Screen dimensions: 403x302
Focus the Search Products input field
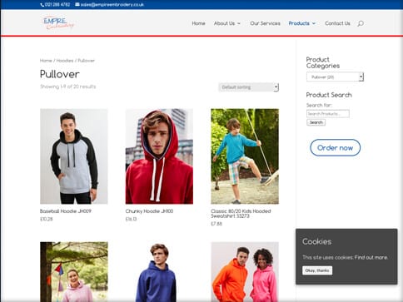click(328, 114)
